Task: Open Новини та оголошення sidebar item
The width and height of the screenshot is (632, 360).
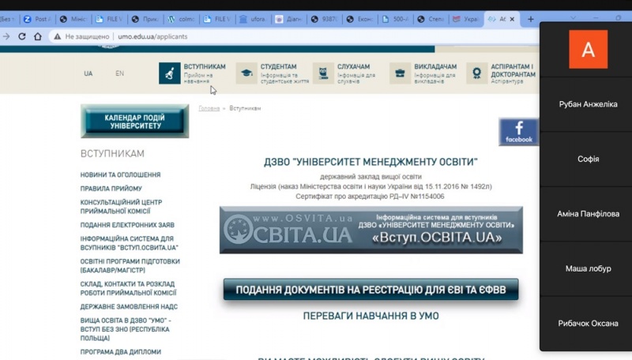Action: [x=120, y=174]
